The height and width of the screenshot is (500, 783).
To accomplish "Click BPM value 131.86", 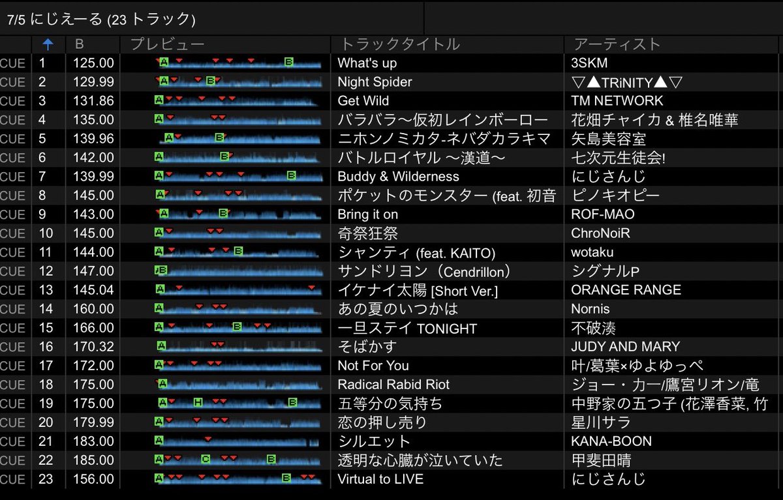I will tap(95, 101).
